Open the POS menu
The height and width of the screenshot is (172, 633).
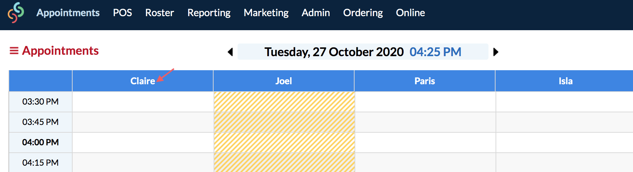pos(122,13)
